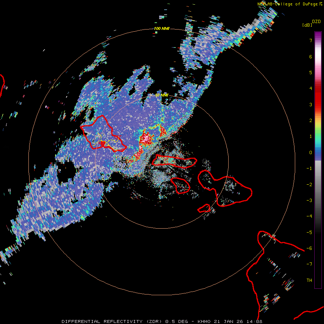Click the NEXLAB-College of DuPage watermark text
The image size is (324, 324).
pyautogui.click(x=290, y=4)
